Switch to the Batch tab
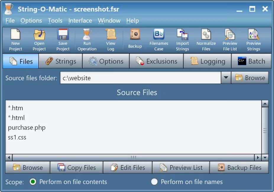Screen dimensions: 274x192 click(252, 61)
